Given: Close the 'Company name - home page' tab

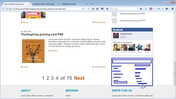Looking at the screenshot, I should point(58,4).
